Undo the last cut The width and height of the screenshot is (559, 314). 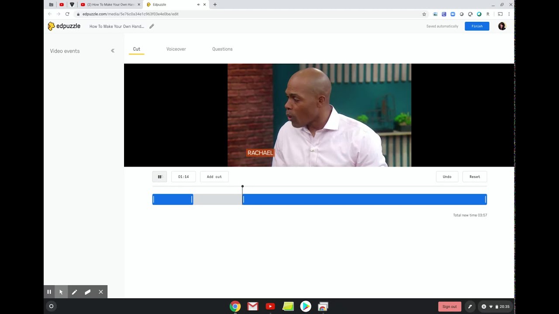pyautogui.click(x=447, y=177)
